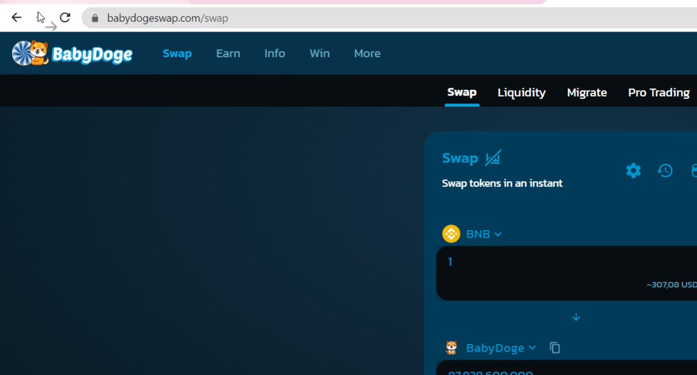This screenshot has width=697, height=375.
Task: Switch to the Migrate tab
Action: coord(587,93)
